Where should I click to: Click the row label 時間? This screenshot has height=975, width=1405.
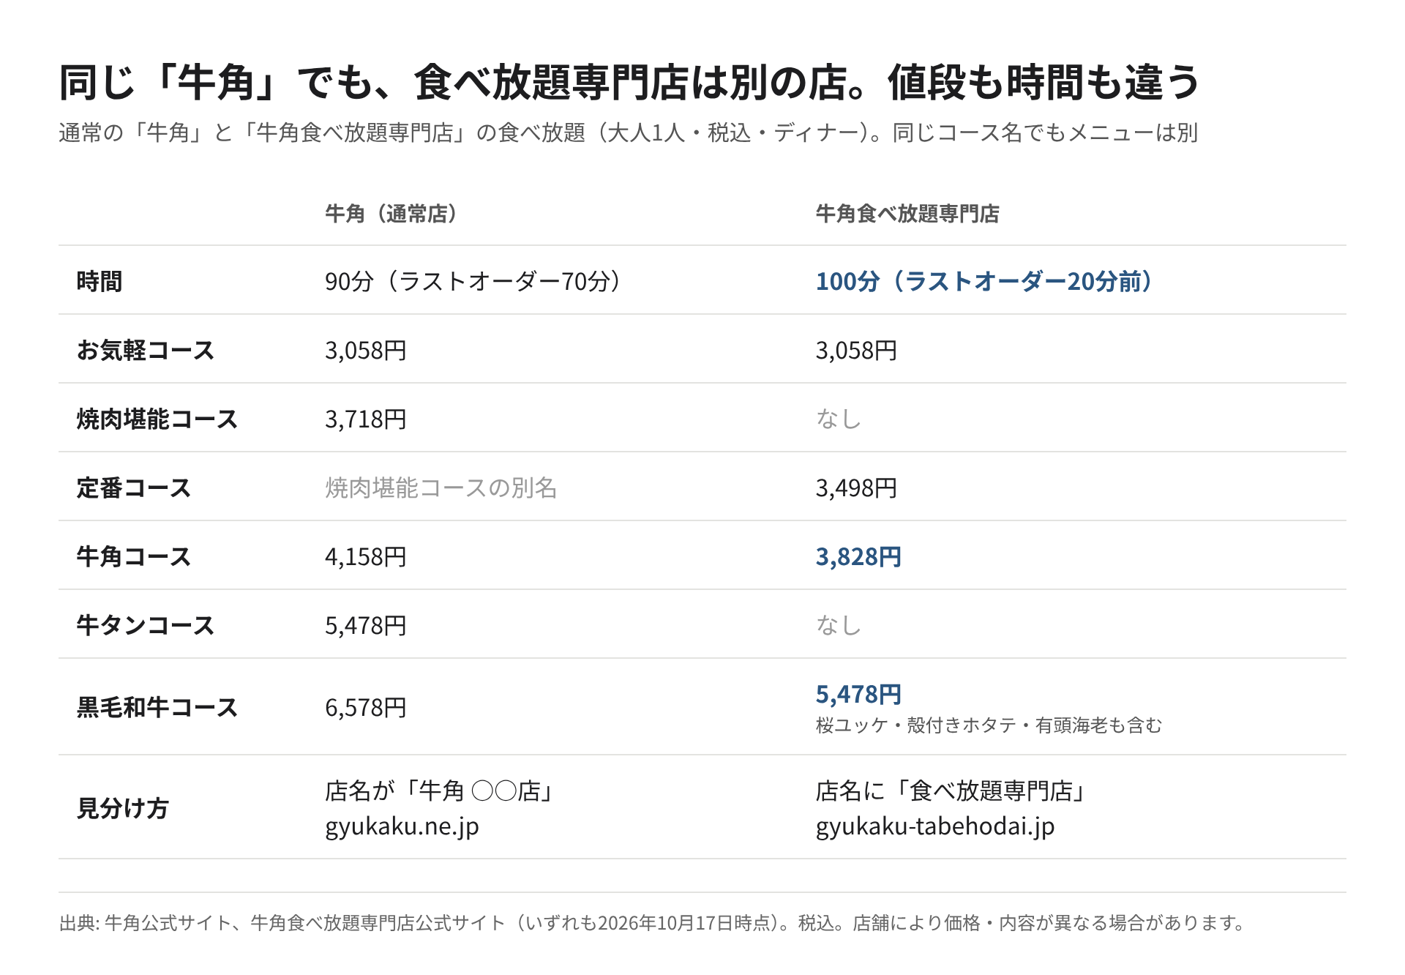(x=100, y=281)
